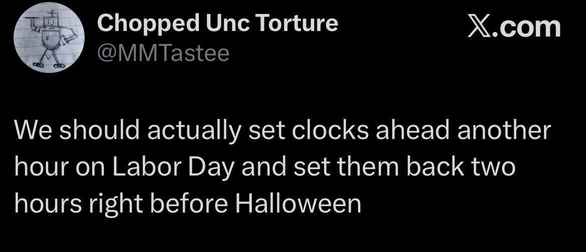Image resolution: width=586 pixels, height=252 pixels.
Task: Click the word "We" starting the tweet
Action: pos(33,130)
